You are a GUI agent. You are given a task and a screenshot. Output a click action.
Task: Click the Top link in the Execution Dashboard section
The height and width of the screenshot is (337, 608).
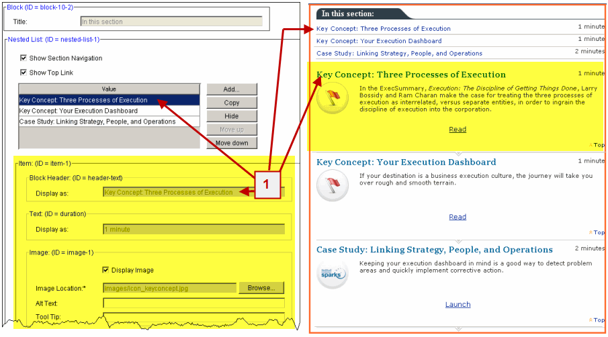pos(597,232)
